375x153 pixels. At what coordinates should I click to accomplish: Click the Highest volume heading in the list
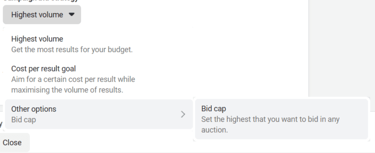coord(37,39)
